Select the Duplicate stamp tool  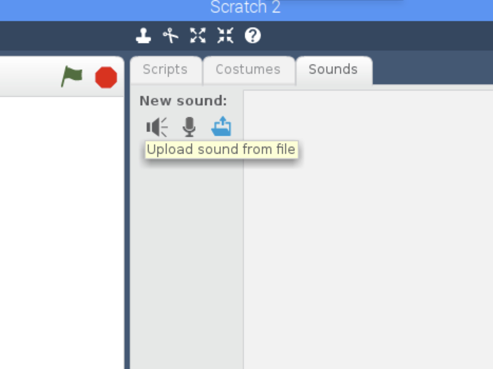[x=143, y=36]
